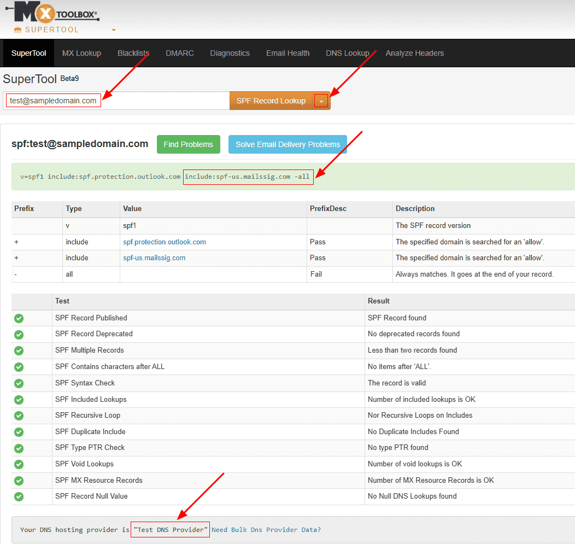Focus the domain input field with test@sampledomain.com

tap(116, 101)
